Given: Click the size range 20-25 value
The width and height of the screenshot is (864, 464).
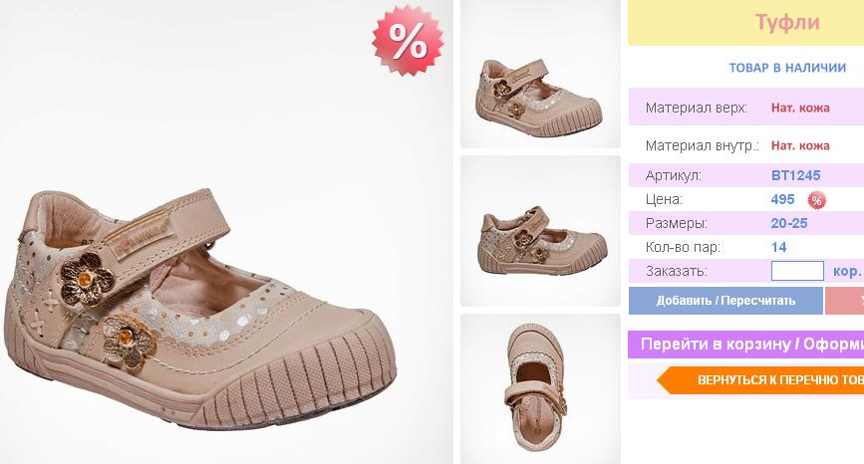Looking at the screenshot, I should click(789, 223).
